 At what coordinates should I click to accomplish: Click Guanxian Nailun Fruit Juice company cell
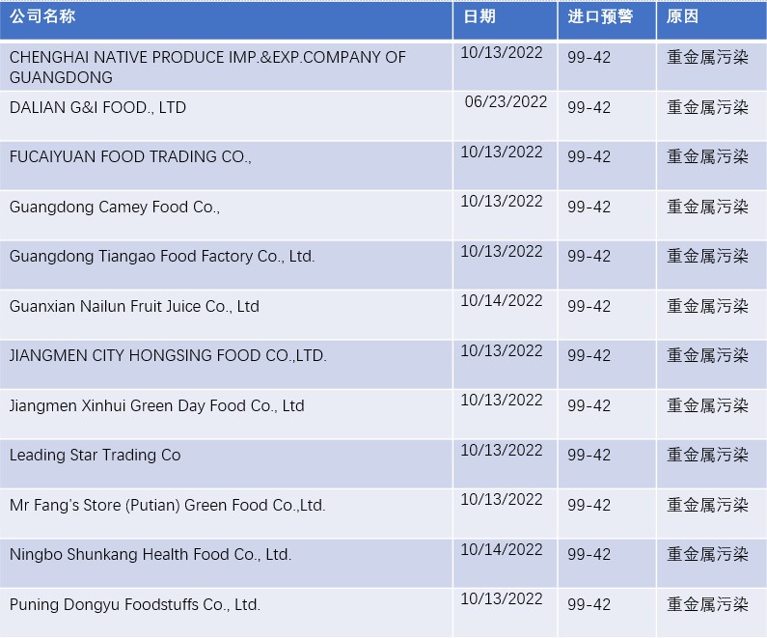pyautogui.click(x=134, y=306)
